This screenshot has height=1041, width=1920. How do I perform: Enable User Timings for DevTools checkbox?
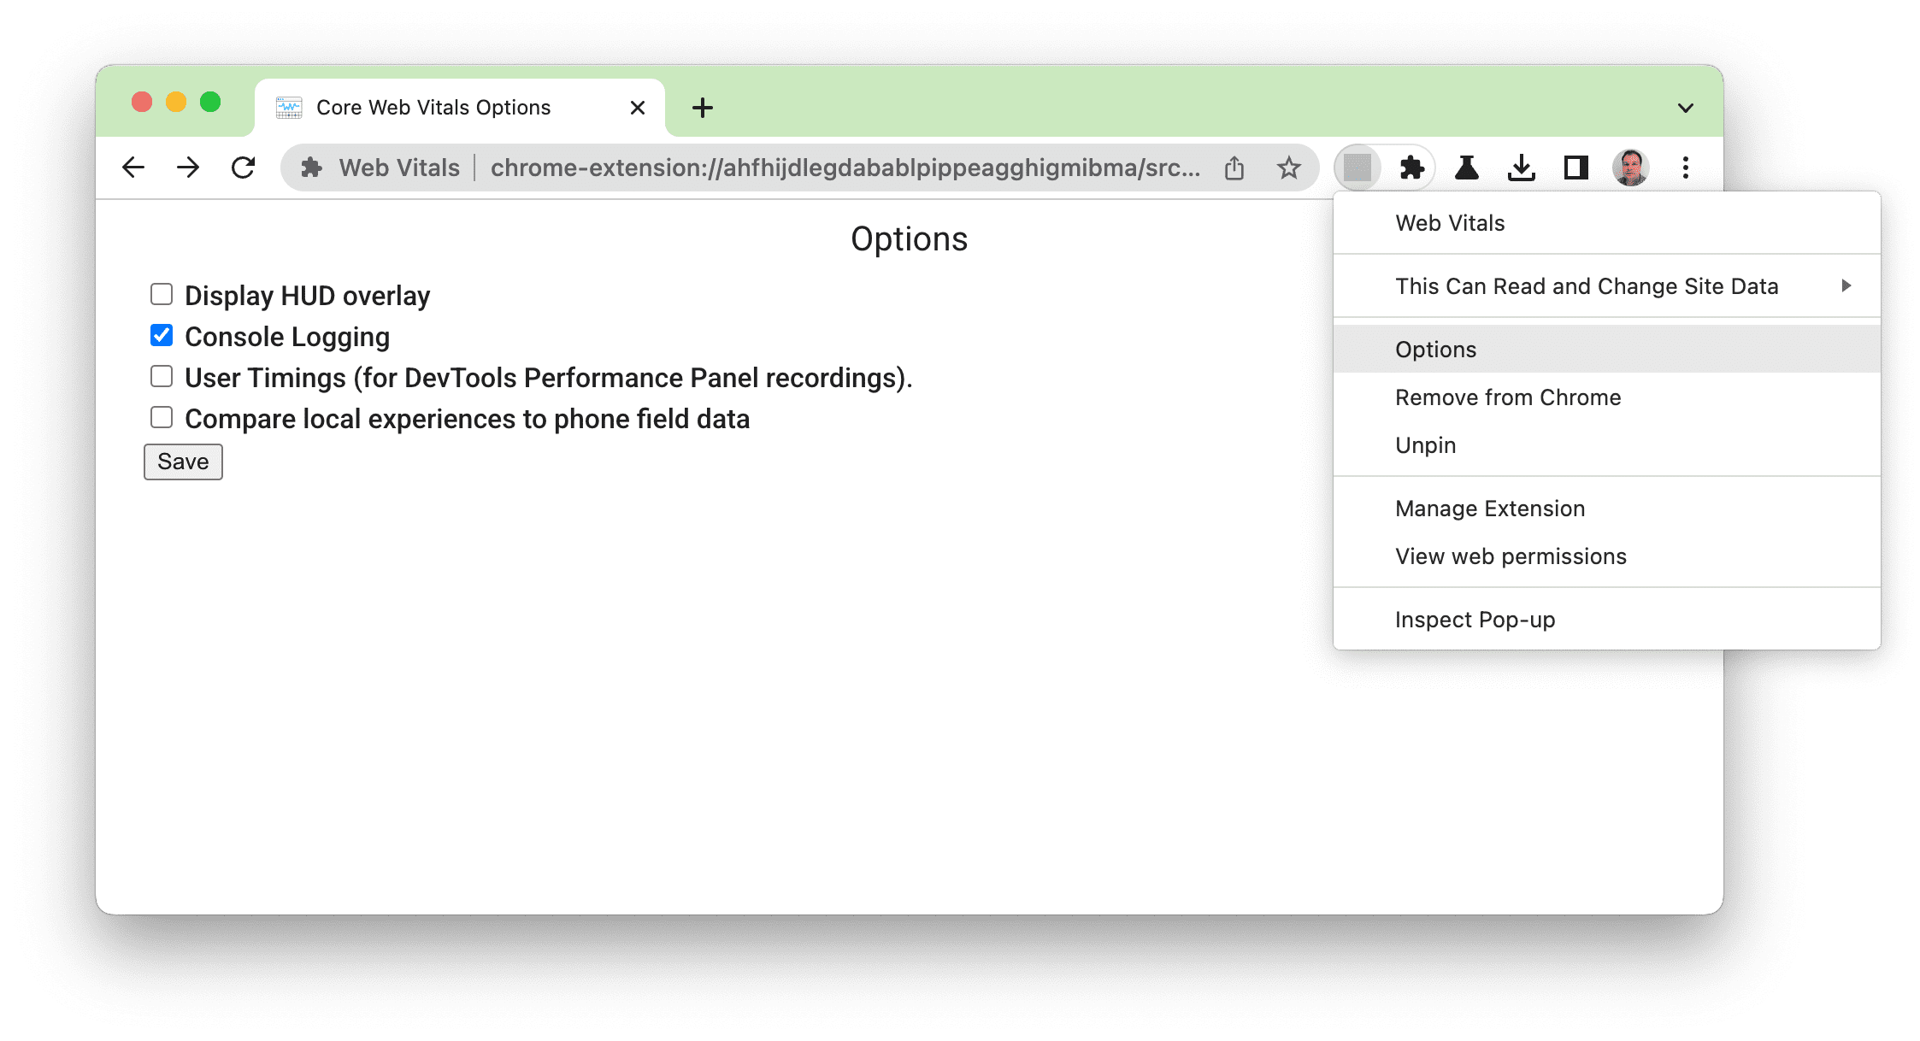pos(162,377)
